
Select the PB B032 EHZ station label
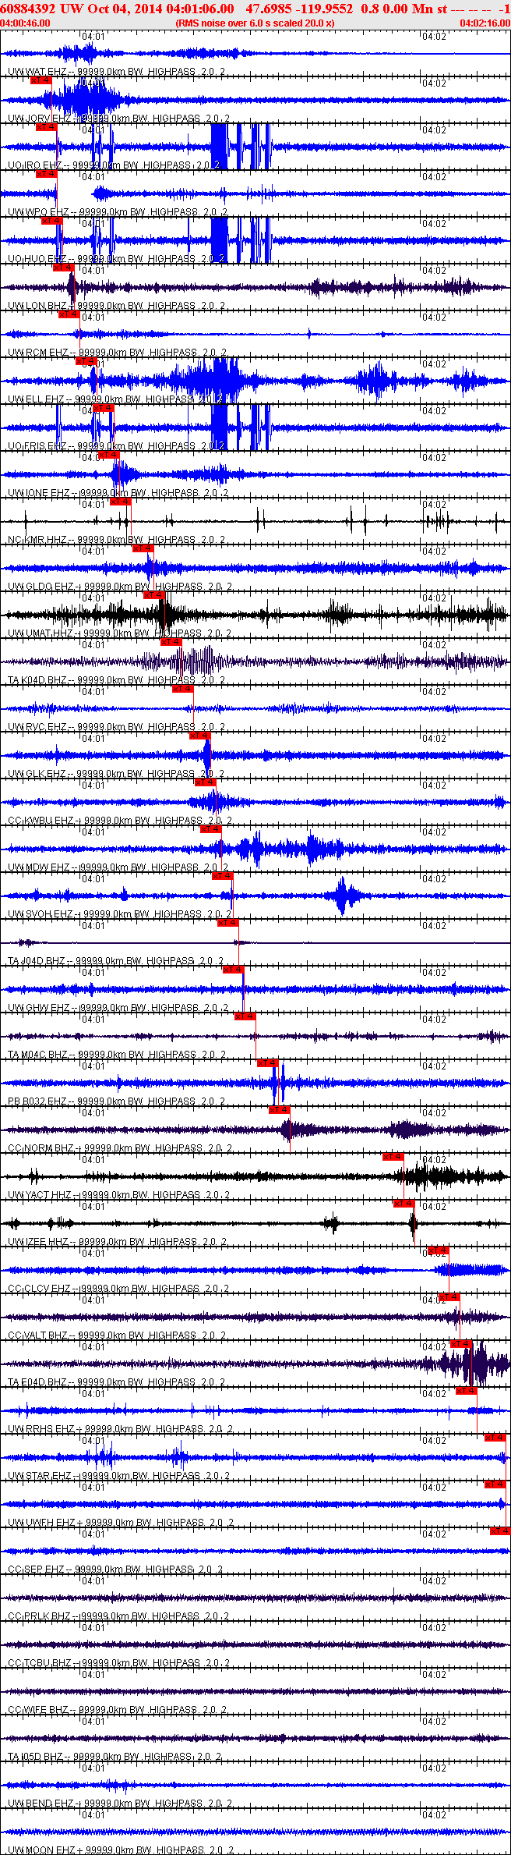click(116, 1101)
